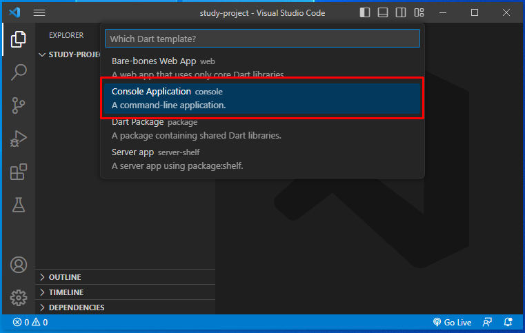Open the Customize Layout icon
The height and width of the screenshot is (333, 525).
coord(419,12)
